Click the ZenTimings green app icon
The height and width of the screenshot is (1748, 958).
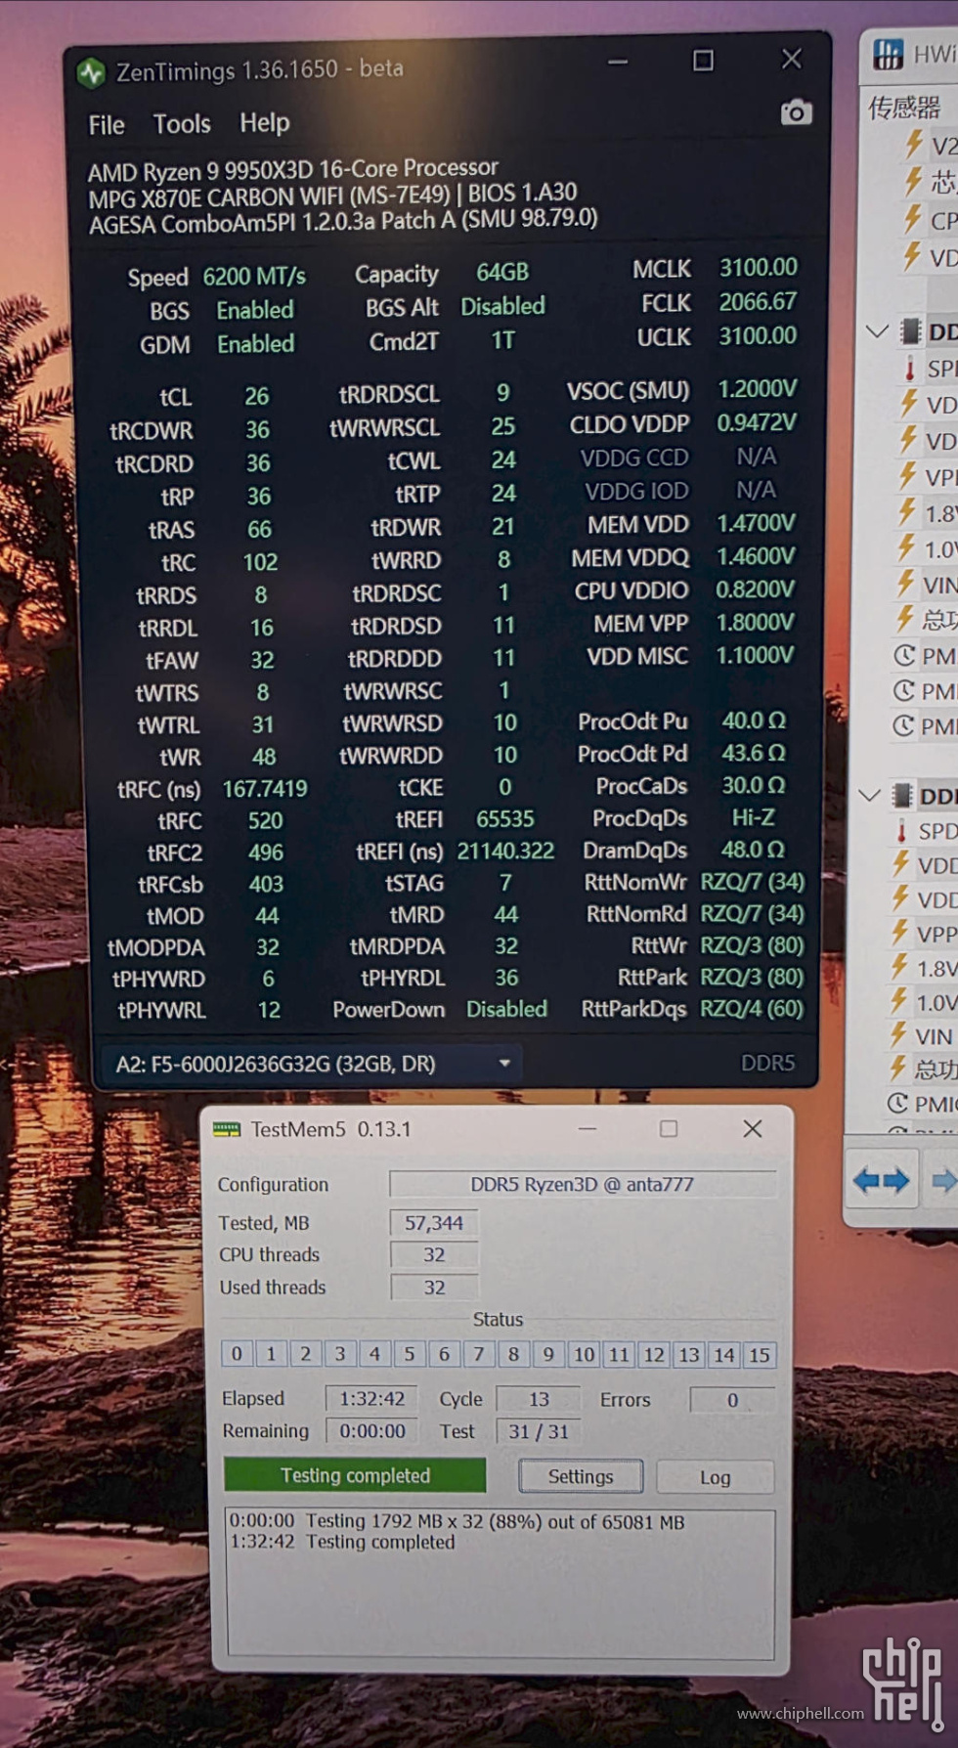point(91,72)
